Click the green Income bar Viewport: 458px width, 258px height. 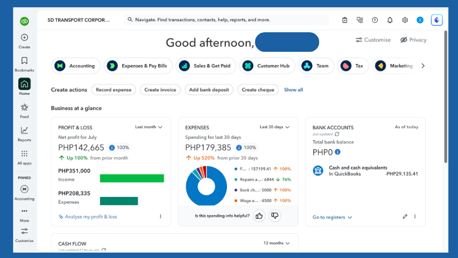point(132,178)
